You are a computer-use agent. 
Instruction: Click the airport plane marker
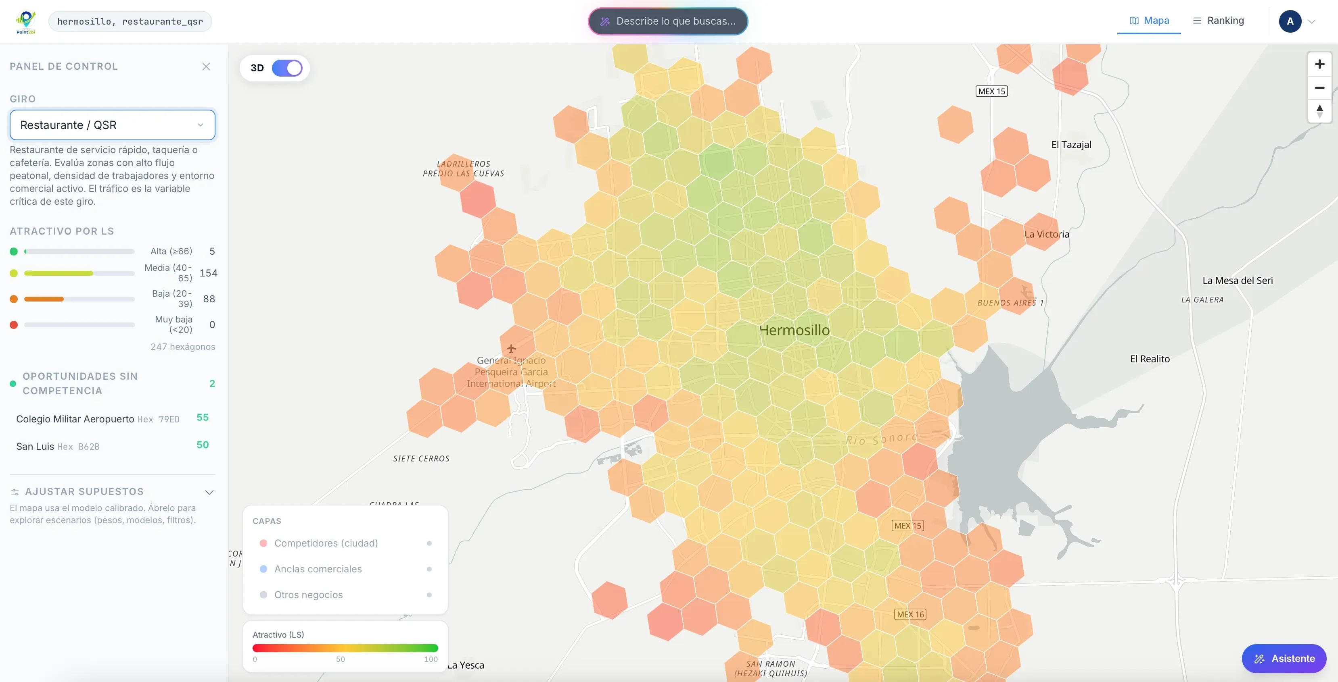(x=511, y=348)
